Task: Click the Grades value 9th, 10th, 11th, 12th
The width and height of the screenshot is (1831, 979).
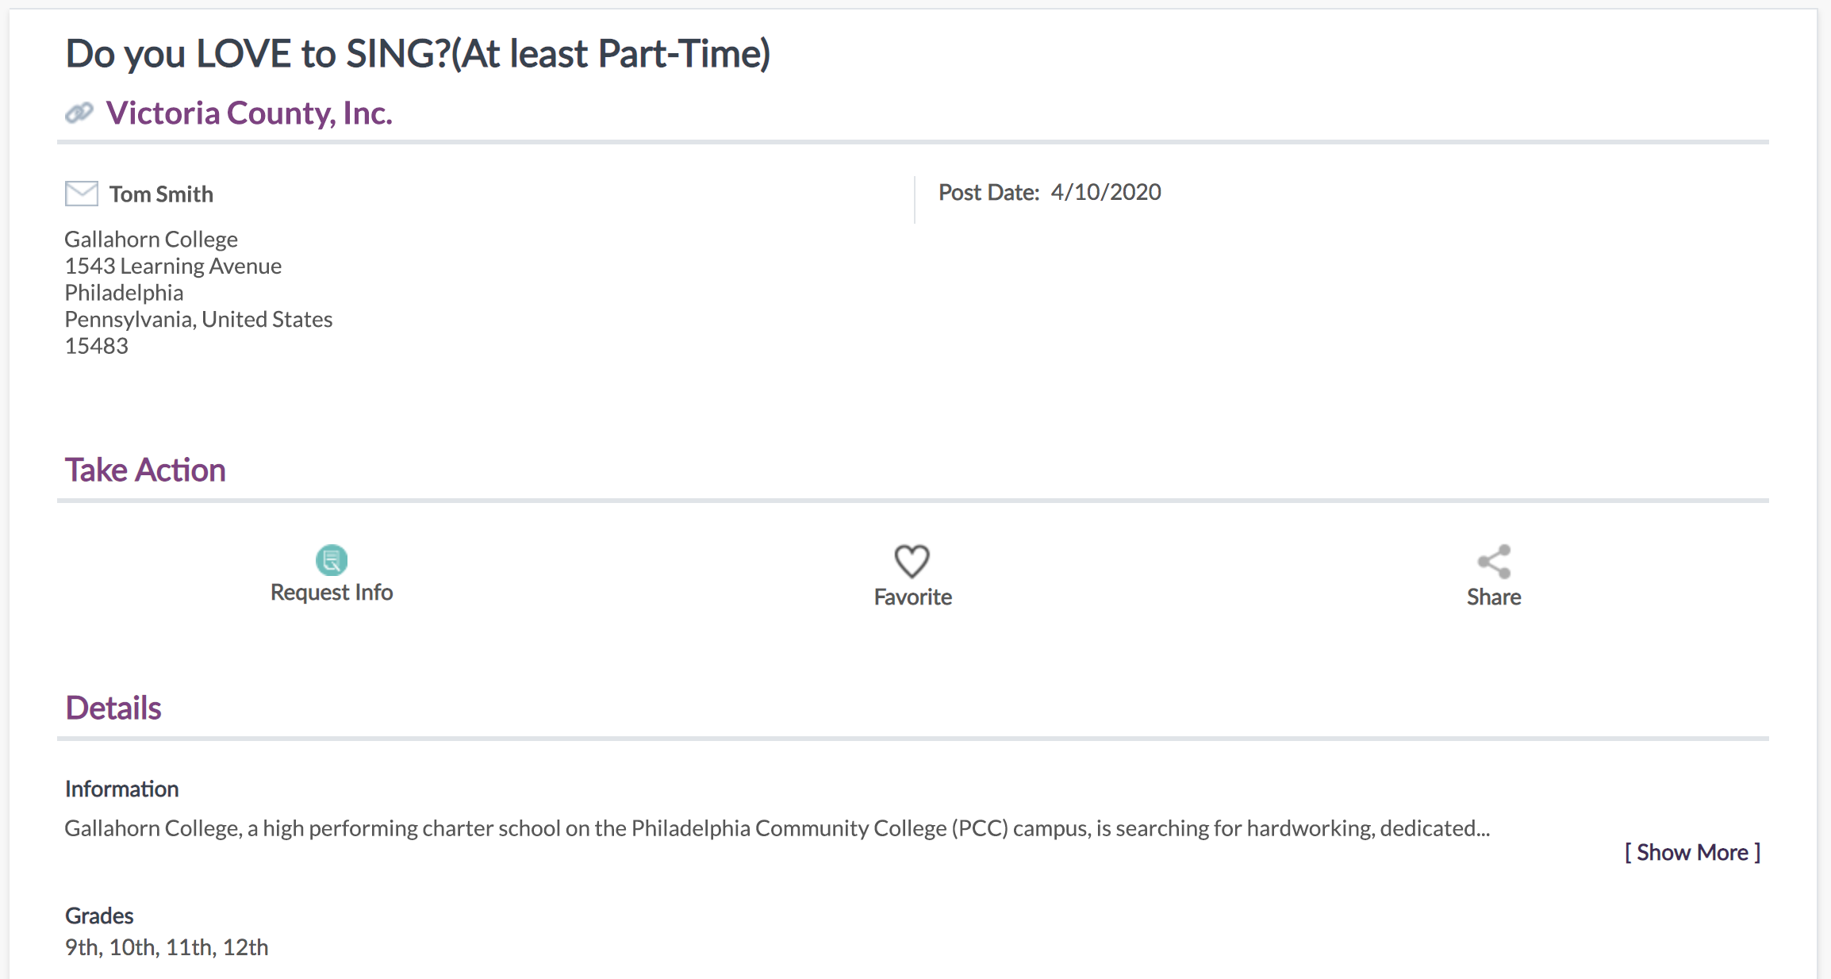Action: (167, 947)
